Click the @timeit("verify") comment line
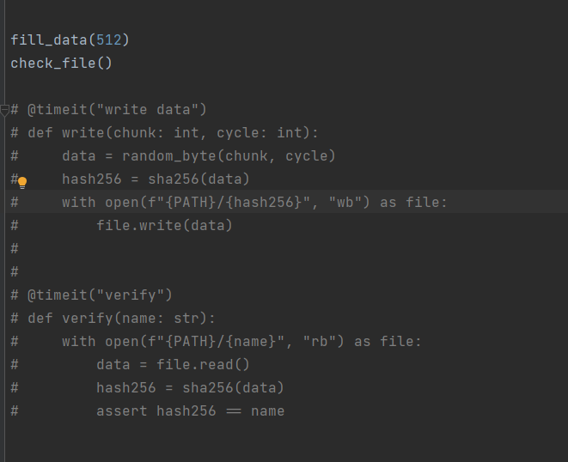Screen dimensions: 568x462 [x=91, y=295]
